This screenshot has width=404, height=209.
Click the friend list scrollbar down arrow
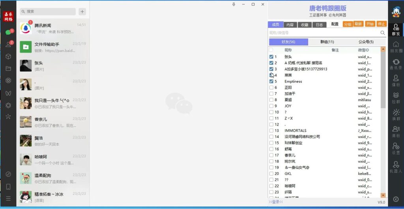point(383,195)
